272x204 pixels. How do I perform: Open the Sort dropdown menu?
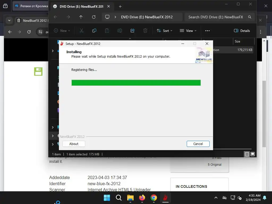(x=164, y=31)
